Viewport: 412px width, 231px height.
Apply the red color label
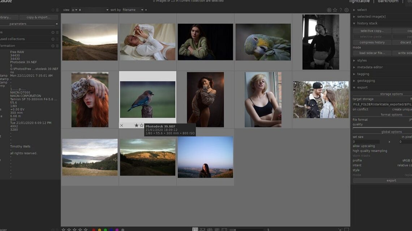(94, 230)
